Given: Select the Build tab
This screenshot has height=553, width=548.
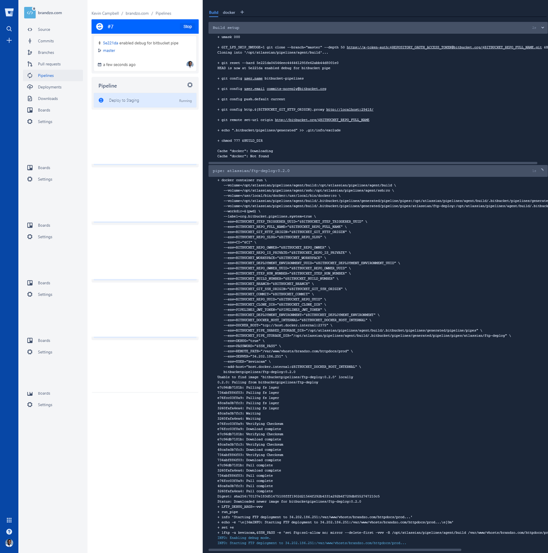Looking at the screenshot, I should 213,12.
